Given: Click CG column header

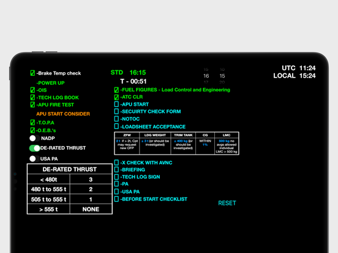Looking at the screenshot, I should point(205,135).
